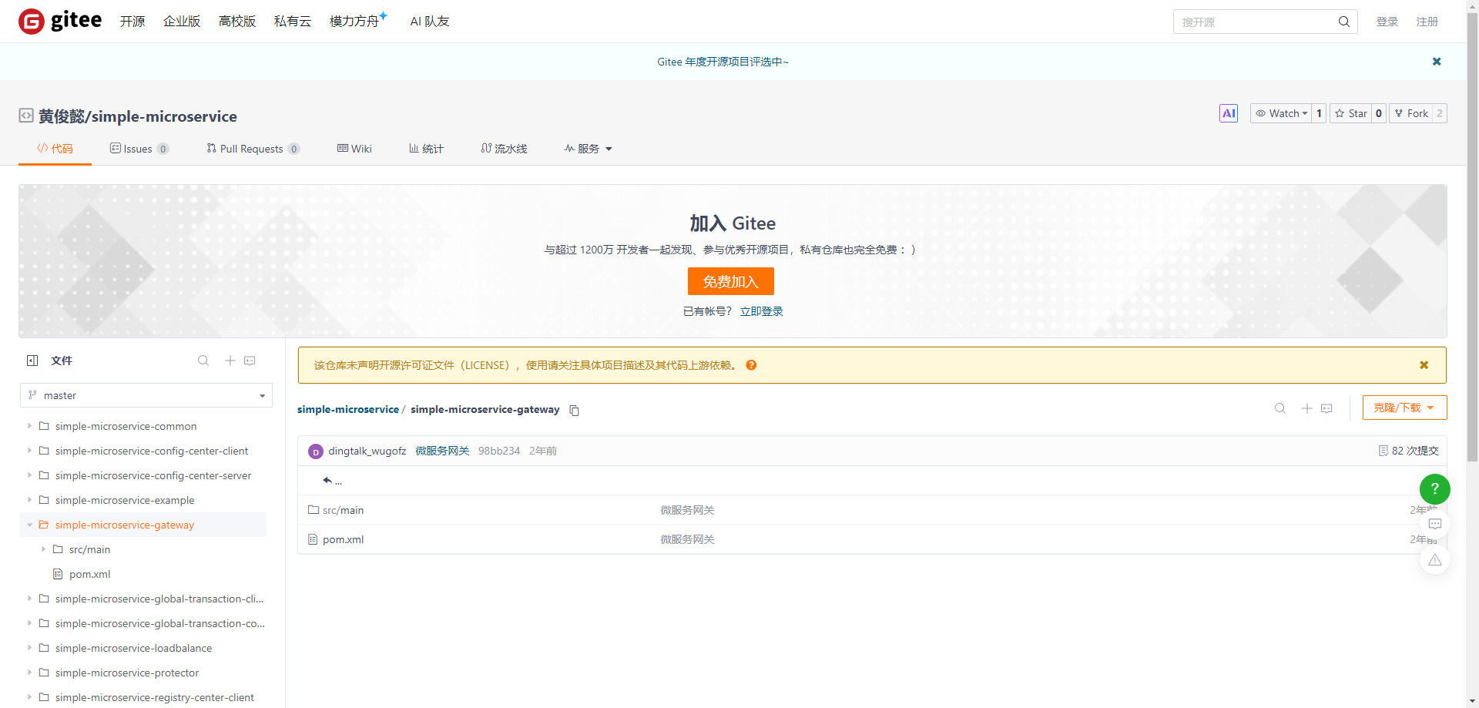Switch to the Wiki tab
Screen dimensions: 1479x708
click(354, 149)
